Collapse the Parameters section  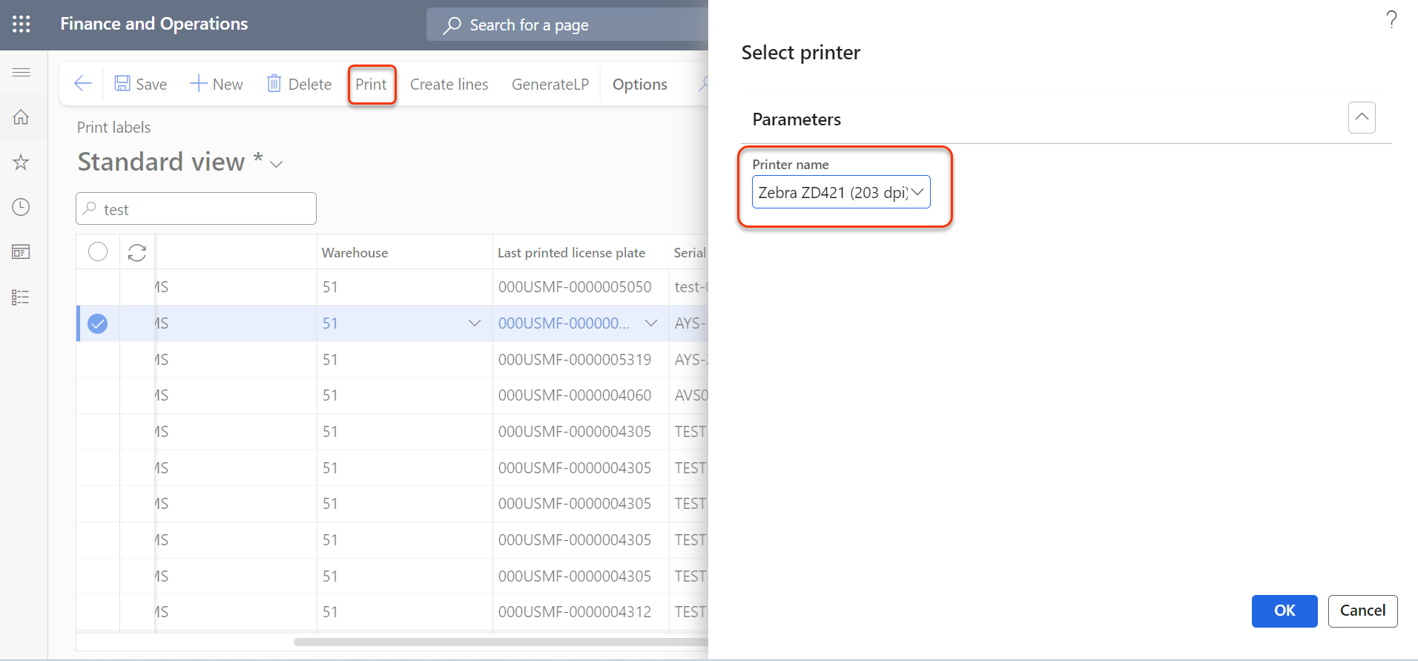[1361, 118]
